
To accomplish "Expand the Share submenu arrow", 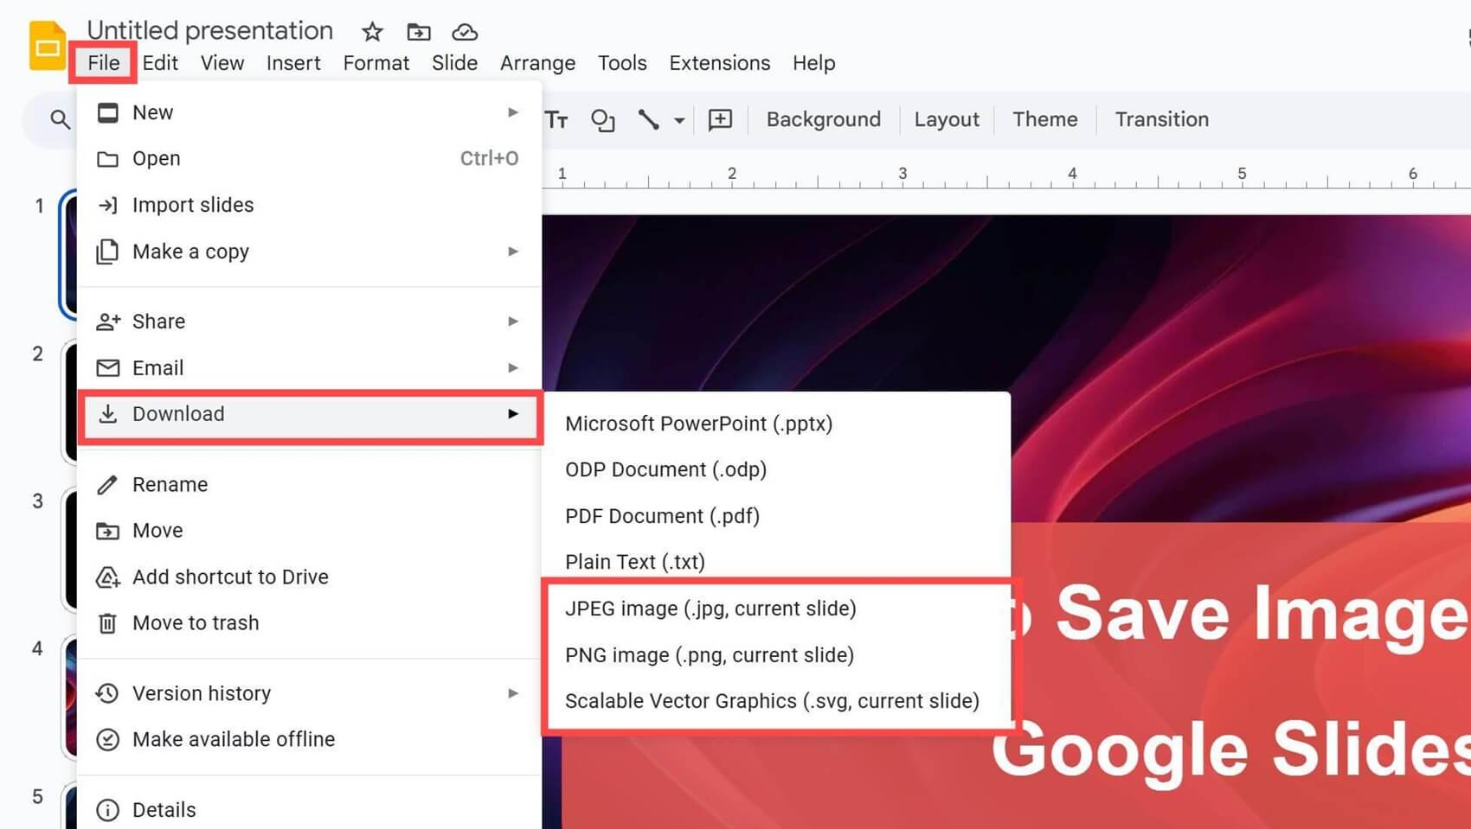I will [513, 322].
